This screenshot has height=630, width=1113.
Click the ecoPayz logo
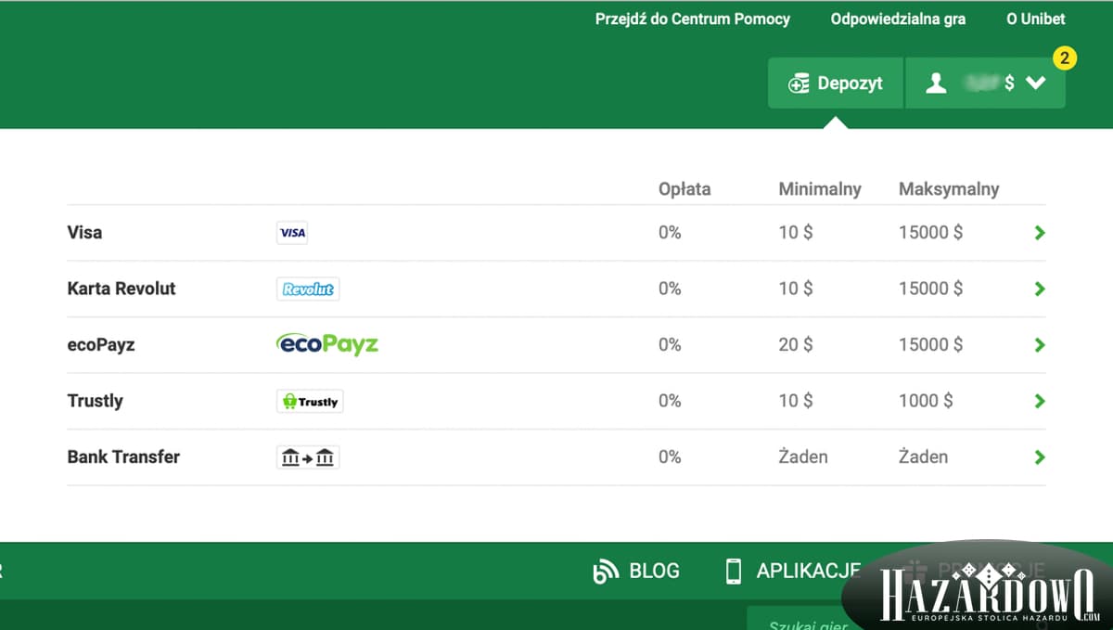(x=327, y=344)
